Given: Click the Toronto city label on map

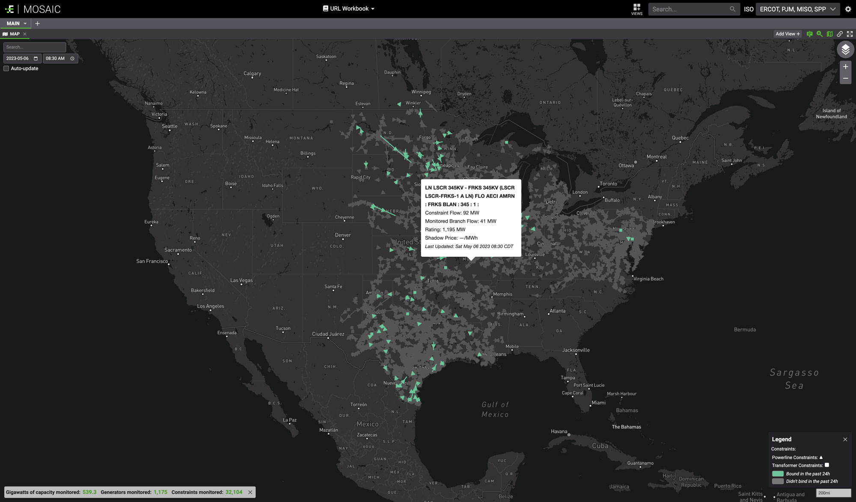Looking at the screenshot, I should point(608,184).
